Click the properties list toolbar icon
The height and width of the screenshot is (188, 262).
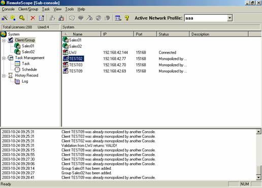tap(41, 18)
